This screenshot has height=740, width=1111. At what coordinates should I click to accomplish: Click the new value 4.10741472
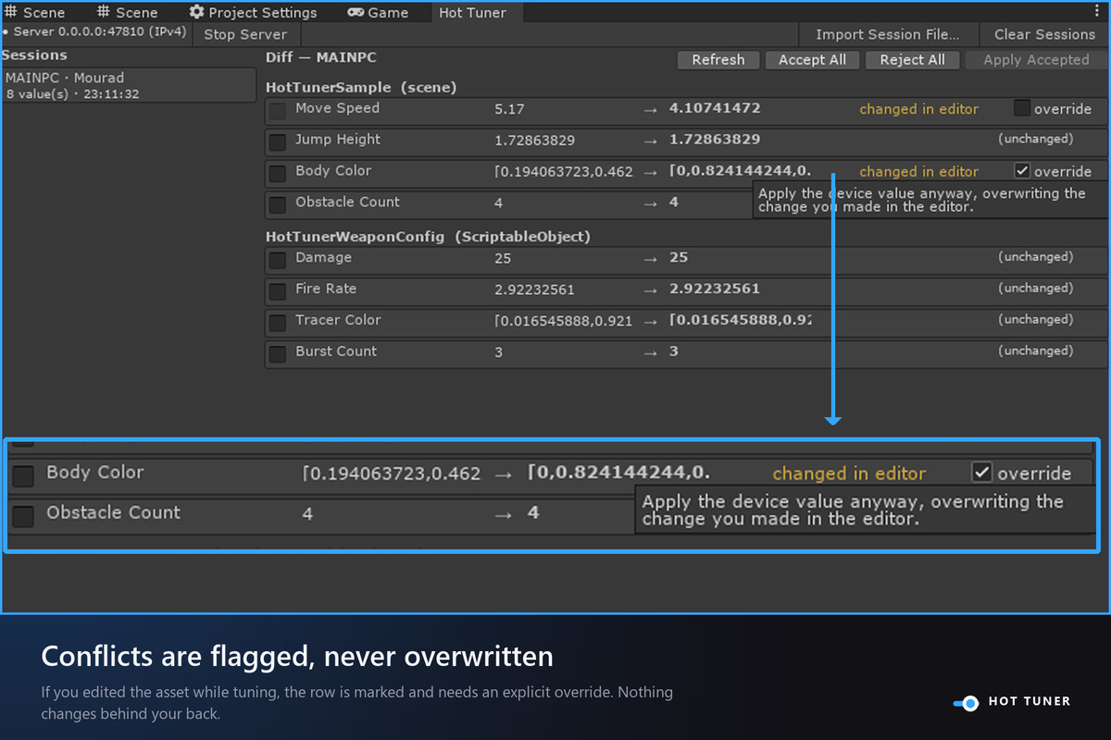715,108
